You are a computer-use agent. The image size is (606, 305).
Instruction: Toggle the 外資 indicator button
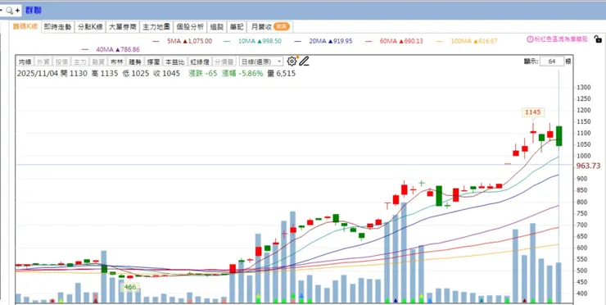pos(43,61)
